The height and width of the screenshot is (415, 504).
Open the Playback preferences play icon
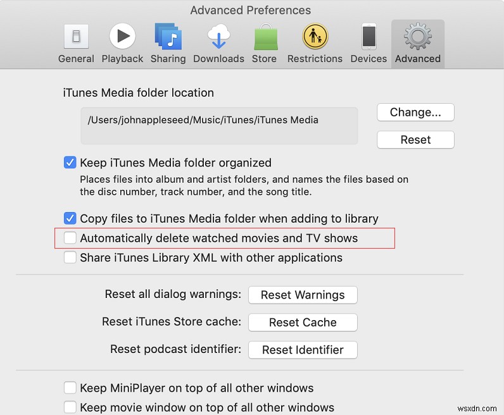[x=122, y=36]
